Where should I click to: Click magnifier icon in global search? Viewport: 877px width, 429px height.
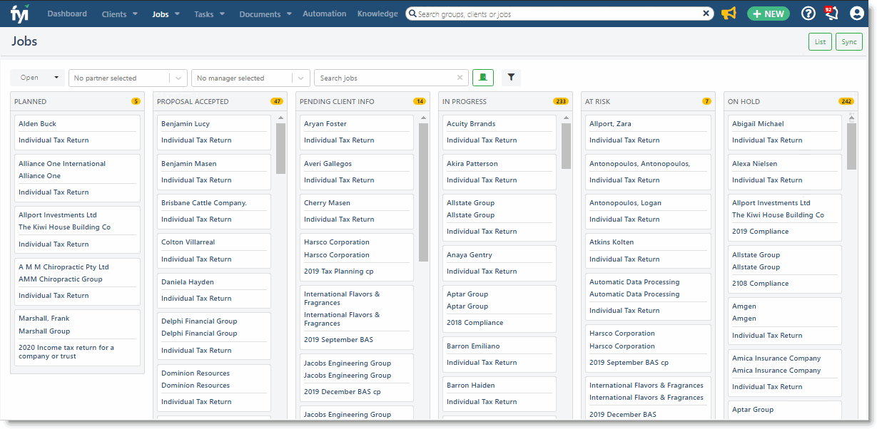(412, 14)
